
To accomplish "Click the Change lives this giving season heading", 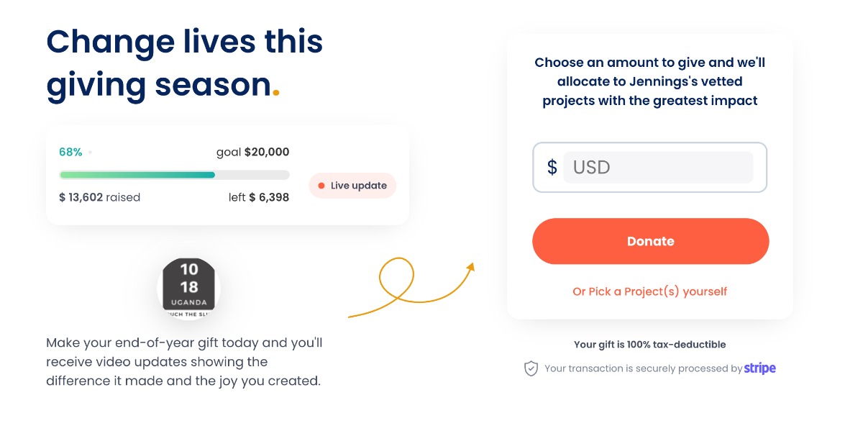I will pyautogui.click(x=185, y=63).
